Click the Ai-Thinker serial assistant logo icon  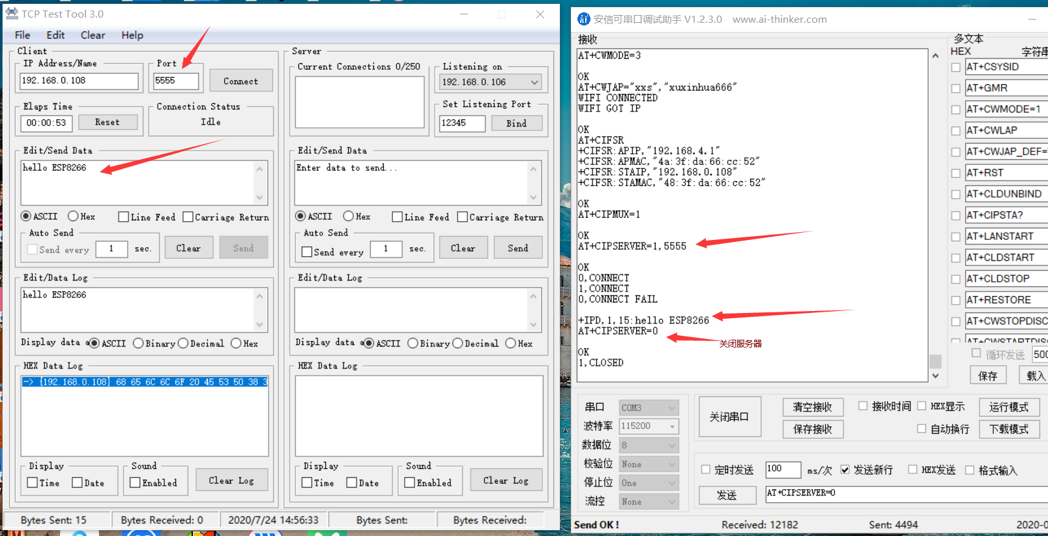tap(584, 19)
